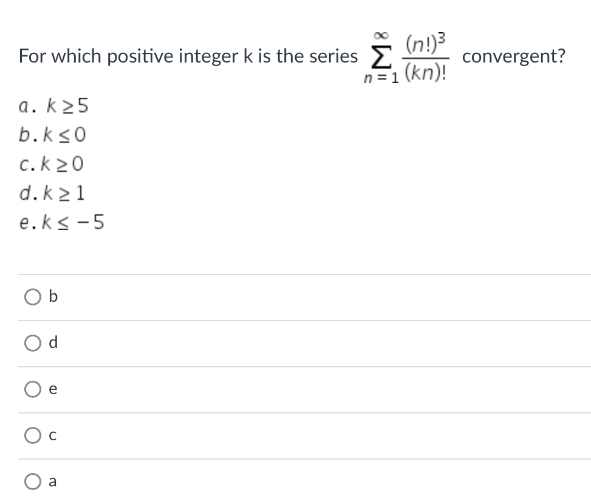Select the radio button for answer b
Image resolution: width=591 pixels, height=504 pixels.
[32, 296]
